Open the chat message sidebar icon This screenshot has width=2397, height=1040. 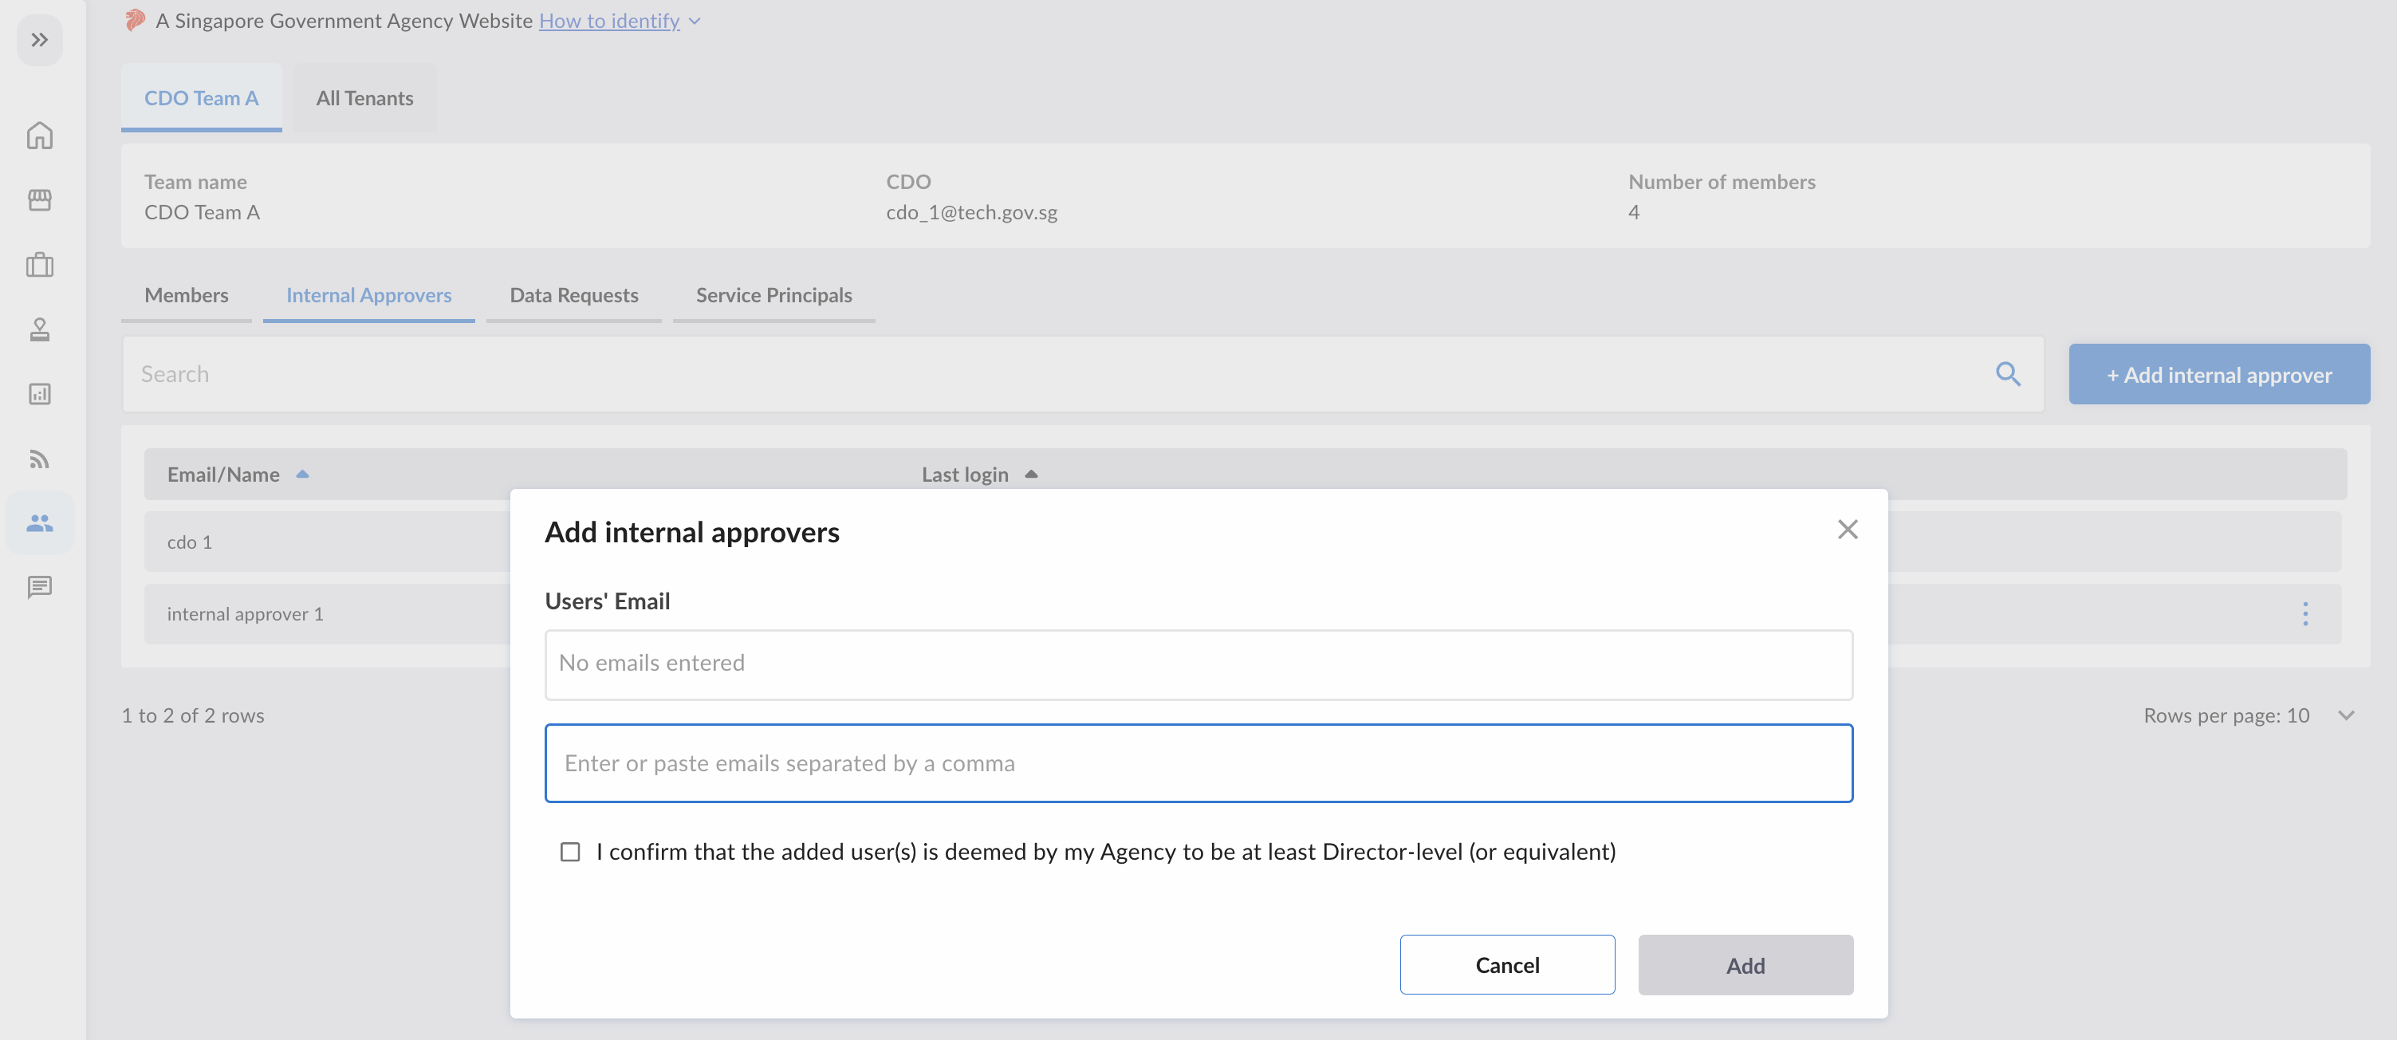coord(39,588)
